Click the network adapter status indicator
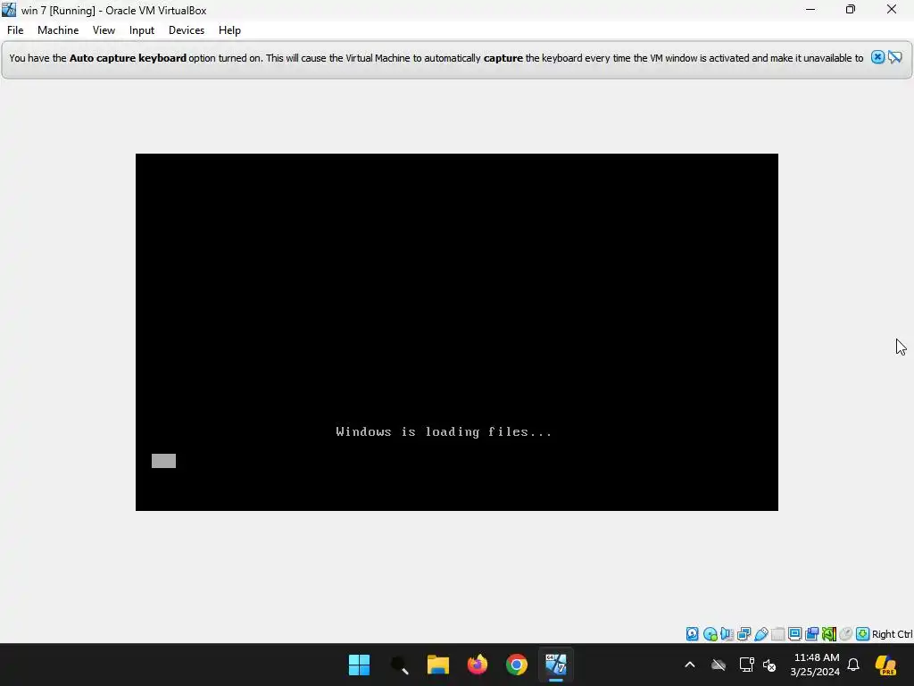 click(744, 634)
